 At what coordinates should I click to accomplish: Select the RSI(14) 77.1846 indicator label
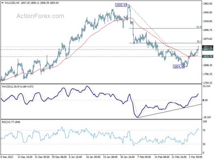click(11, 122)
